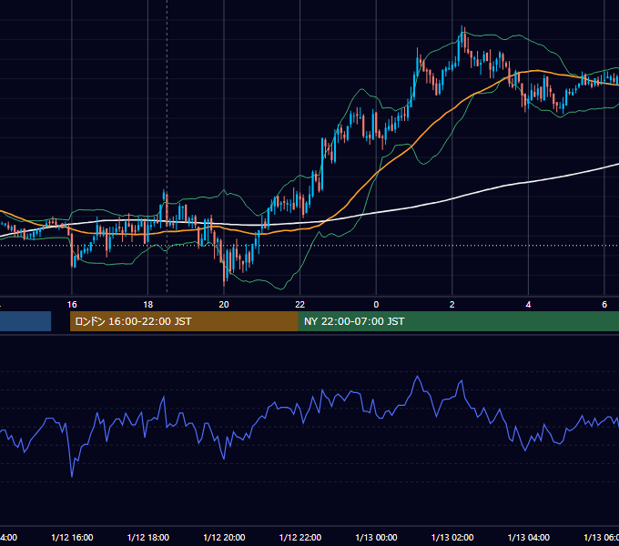This screenshot has height=546, width=619.
Task: Click the 1/13 00:00 date label
Action: coord(376,537)
